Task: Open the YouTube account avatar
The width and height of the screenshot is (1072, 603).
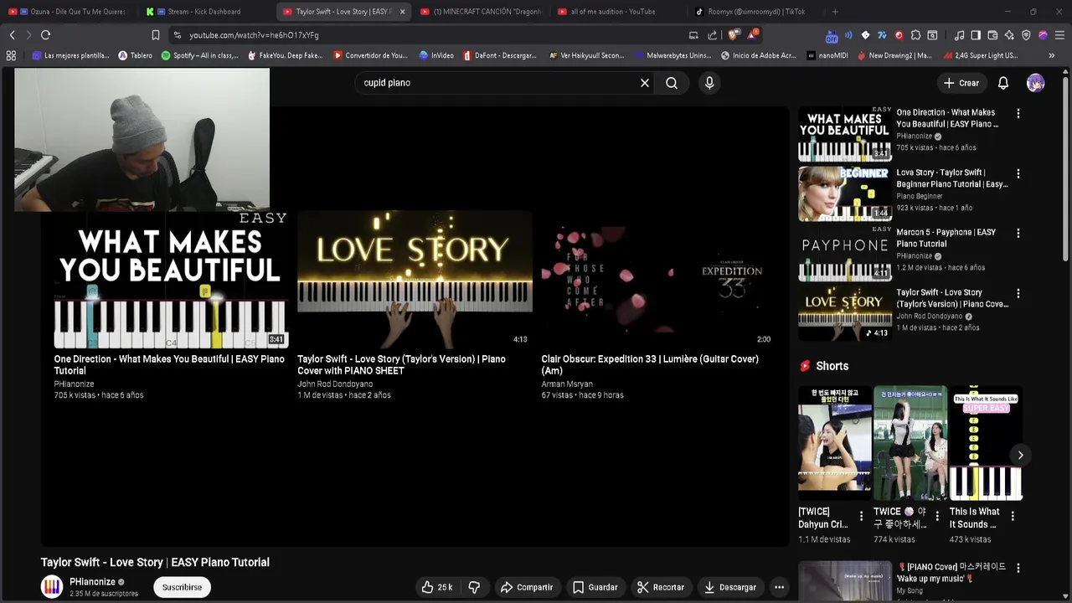Action: (x=1036, y=83)
